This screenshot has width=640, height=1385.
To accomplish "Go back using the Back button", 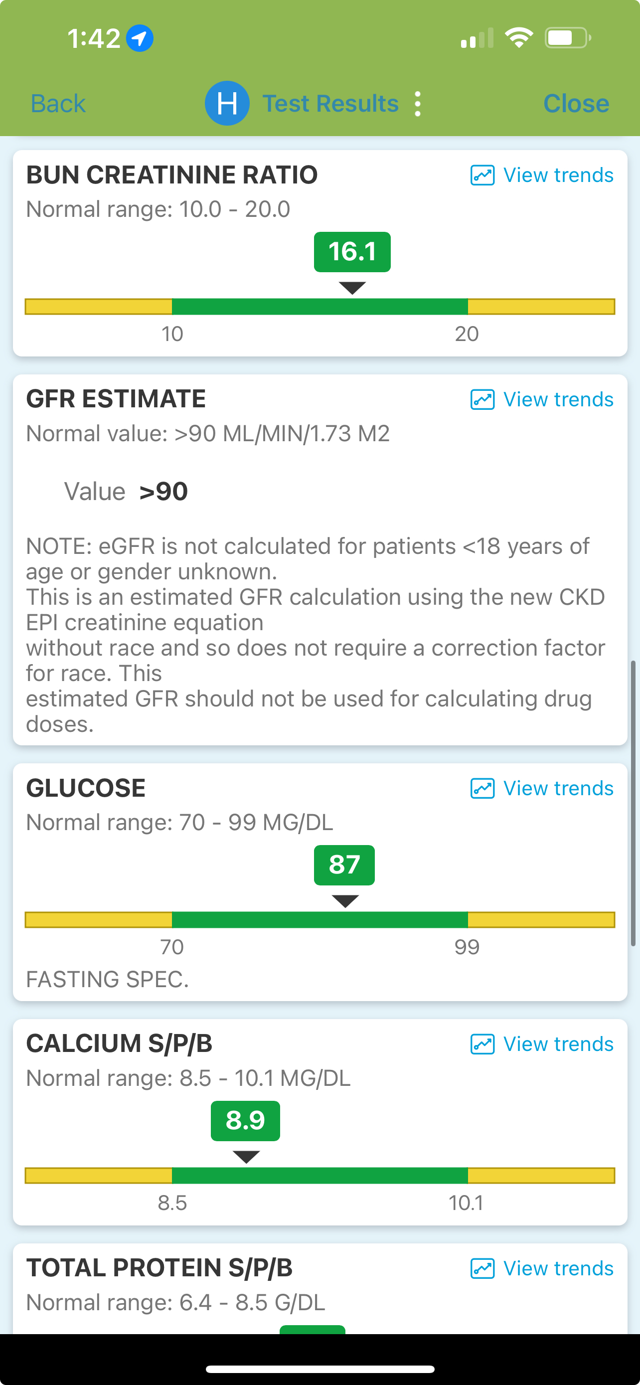I will 58,104.
